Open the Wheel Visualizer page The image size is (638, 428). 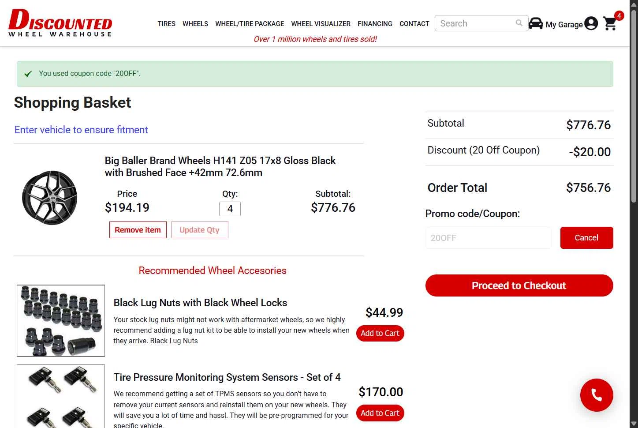coord(321,24)
